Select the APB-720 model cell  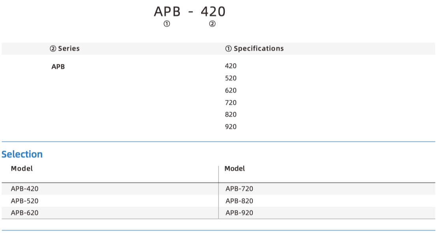tap(239, 189)
